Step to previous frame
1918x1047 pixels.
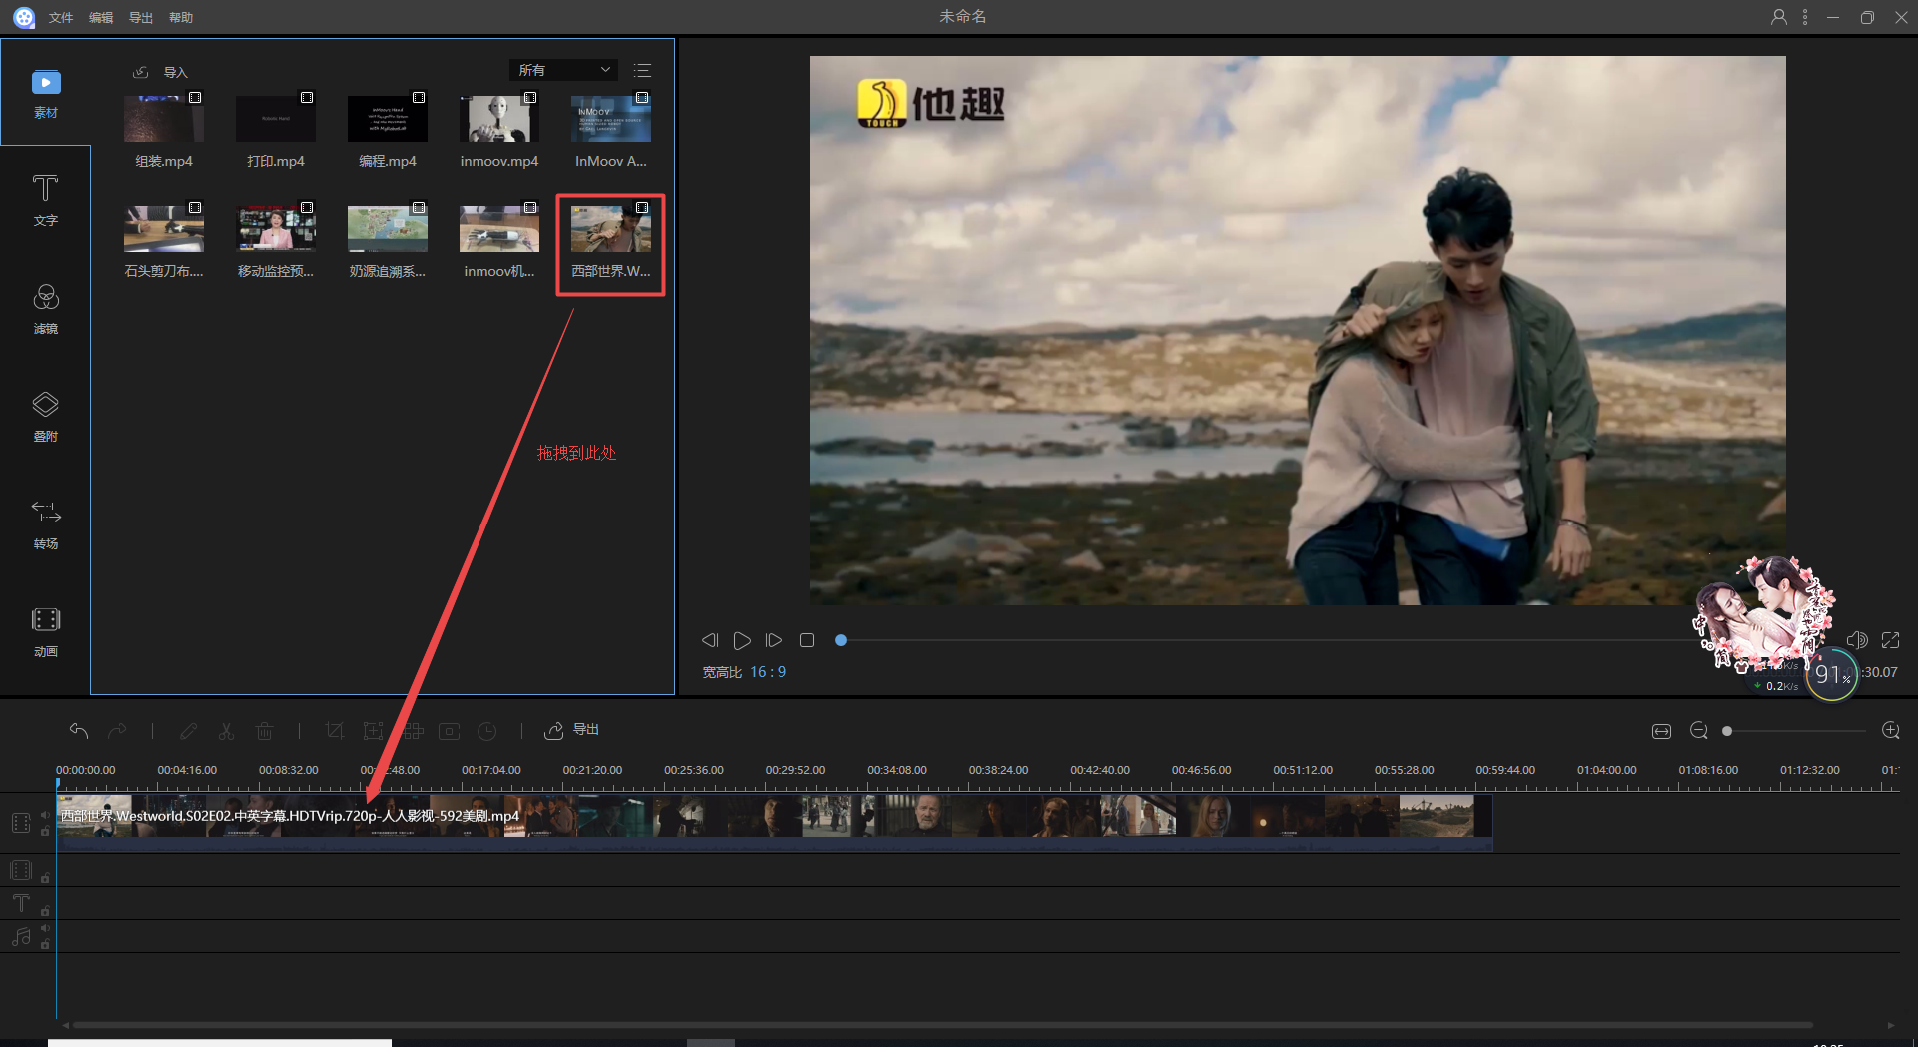tap(710, 640)
